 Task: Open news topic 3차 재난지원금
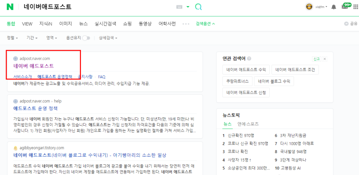tap(293, 136)
